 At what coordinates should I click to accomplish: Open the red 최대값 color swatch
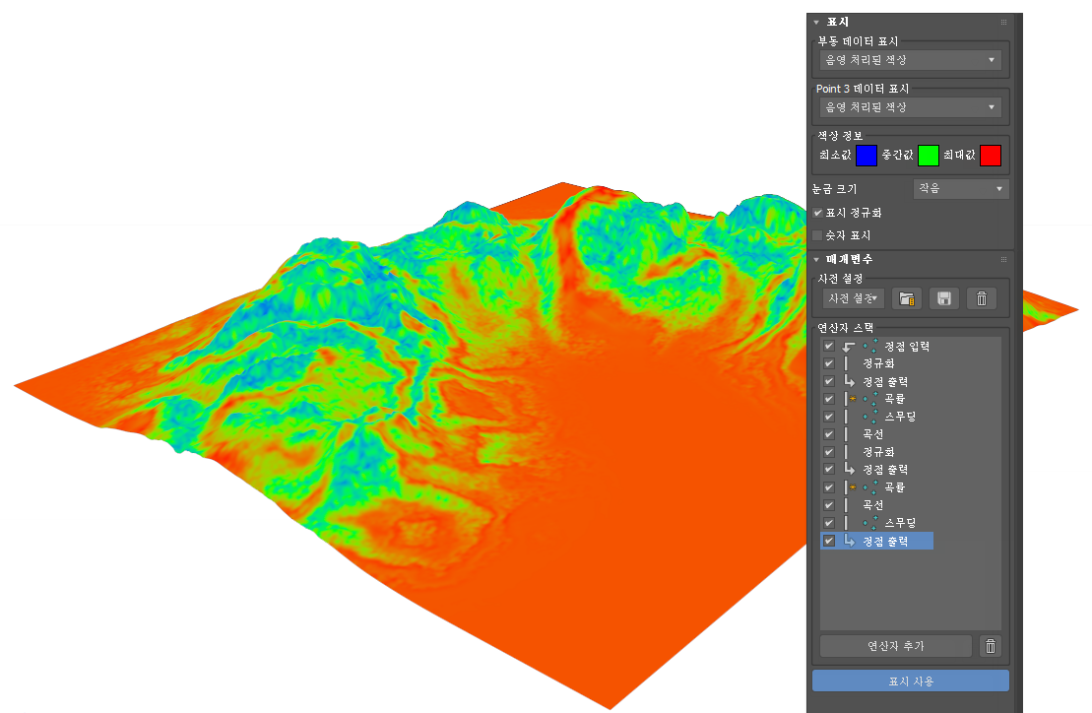(991, 156)
